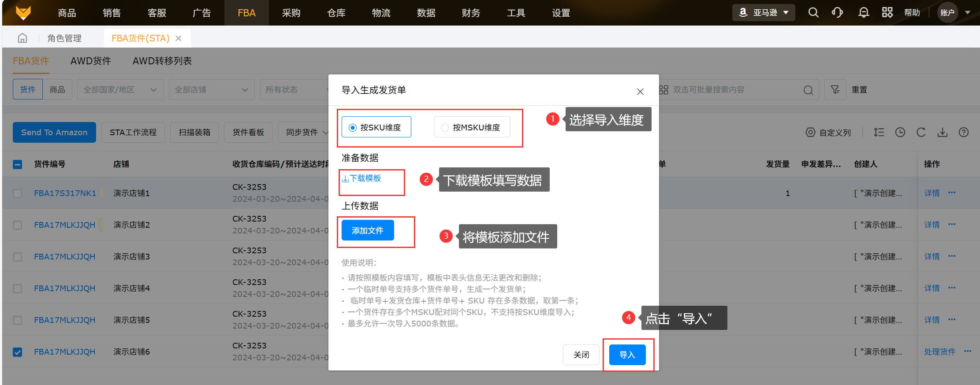980x385 pixels.
Task: Open the notifications bell icon
Action: 864,13
